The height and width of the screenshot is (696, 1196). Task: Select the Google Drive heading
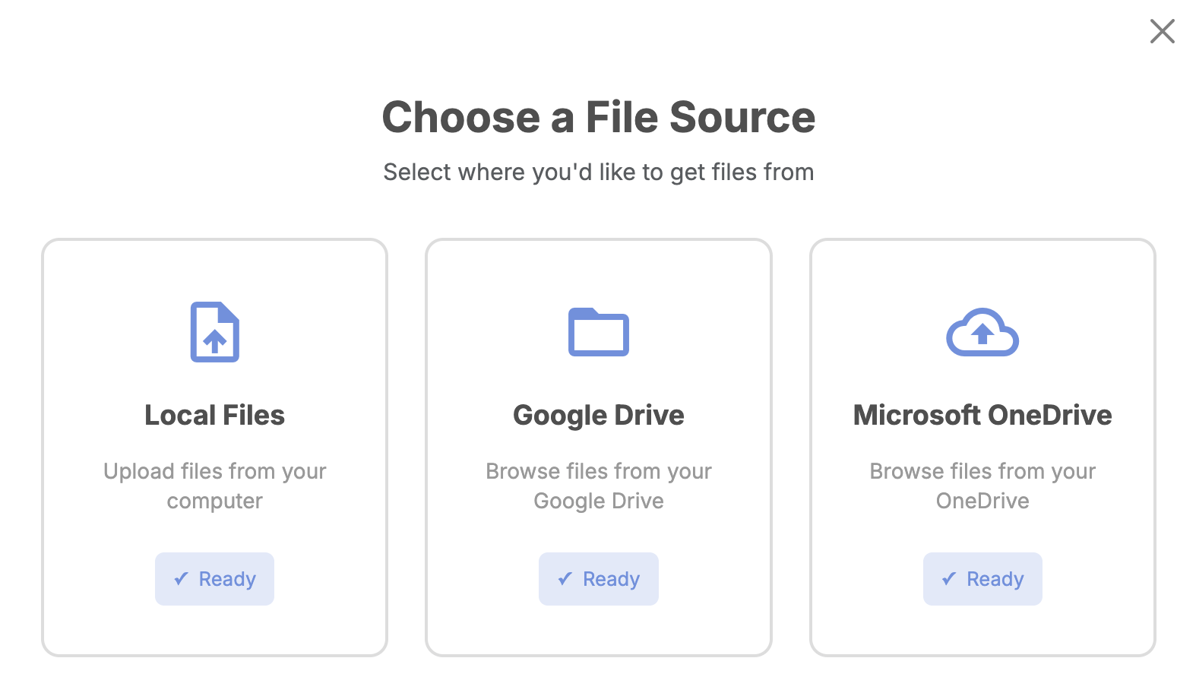tap(599, 416)
